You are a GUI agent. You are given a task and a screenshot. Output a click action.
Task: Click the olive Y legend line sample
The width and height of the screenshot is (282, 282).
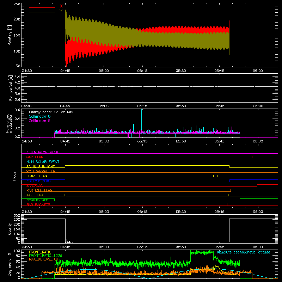(42, 12)
